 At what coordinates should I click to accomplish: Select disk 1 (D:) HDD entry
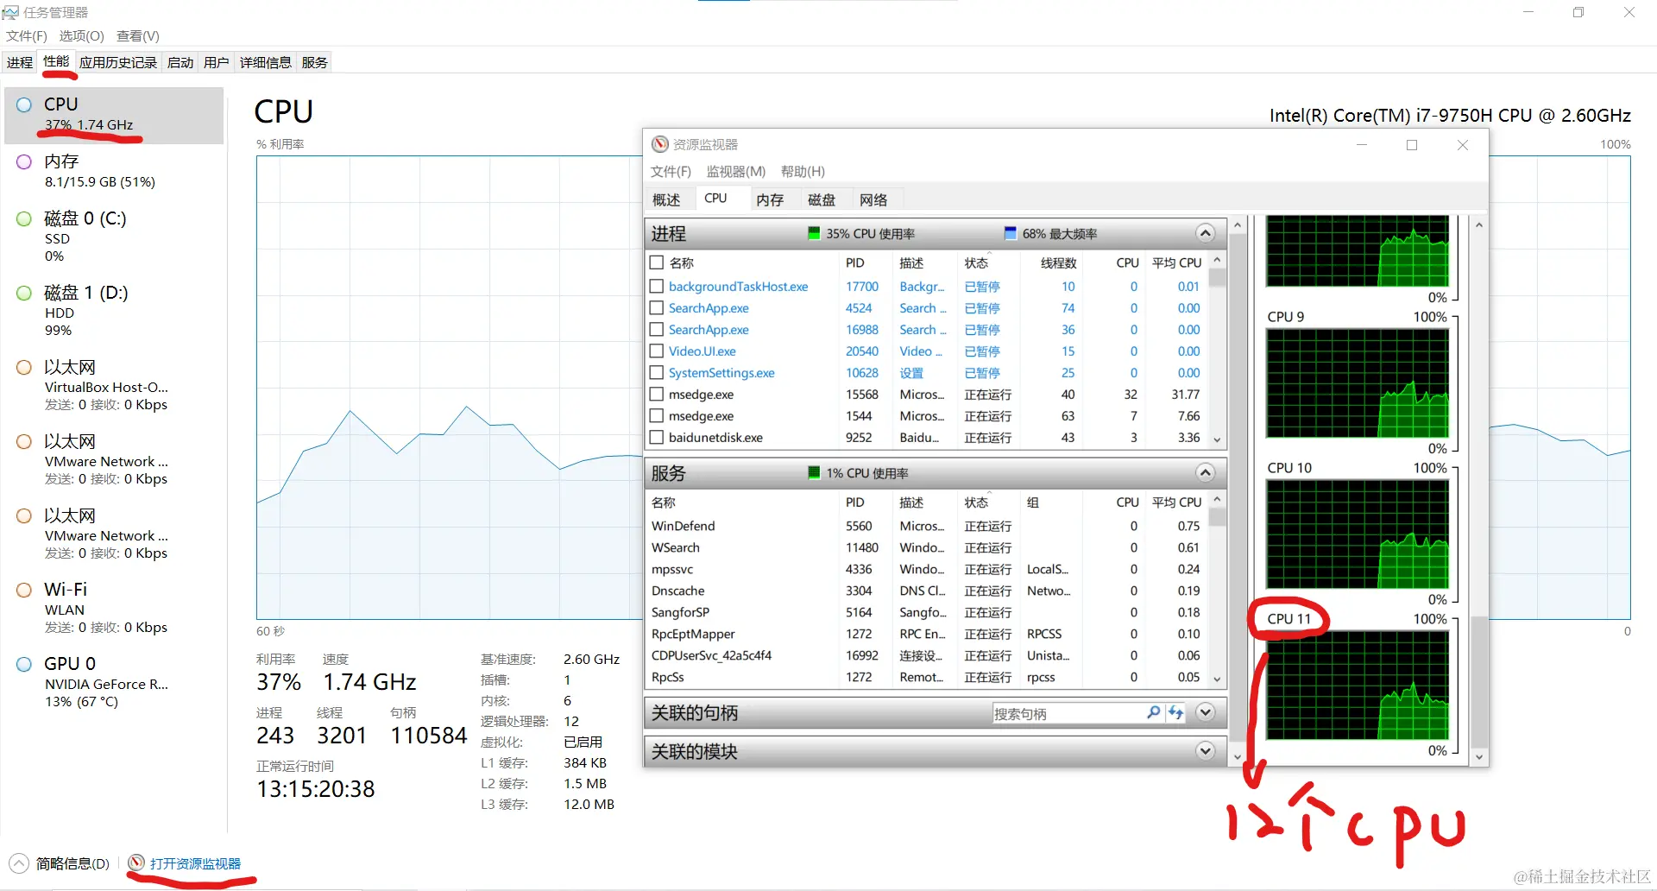(x=114, y=311)
